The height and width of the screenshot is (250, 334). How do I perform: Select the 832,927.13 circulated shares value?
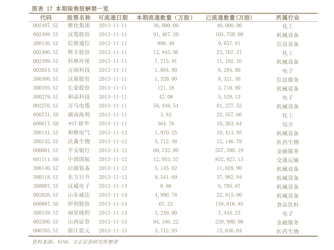(229, 159)
